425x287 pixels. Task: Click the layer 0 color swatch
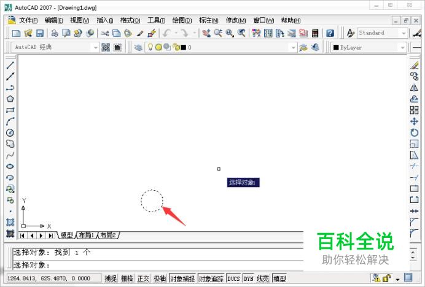coord(184,47)
